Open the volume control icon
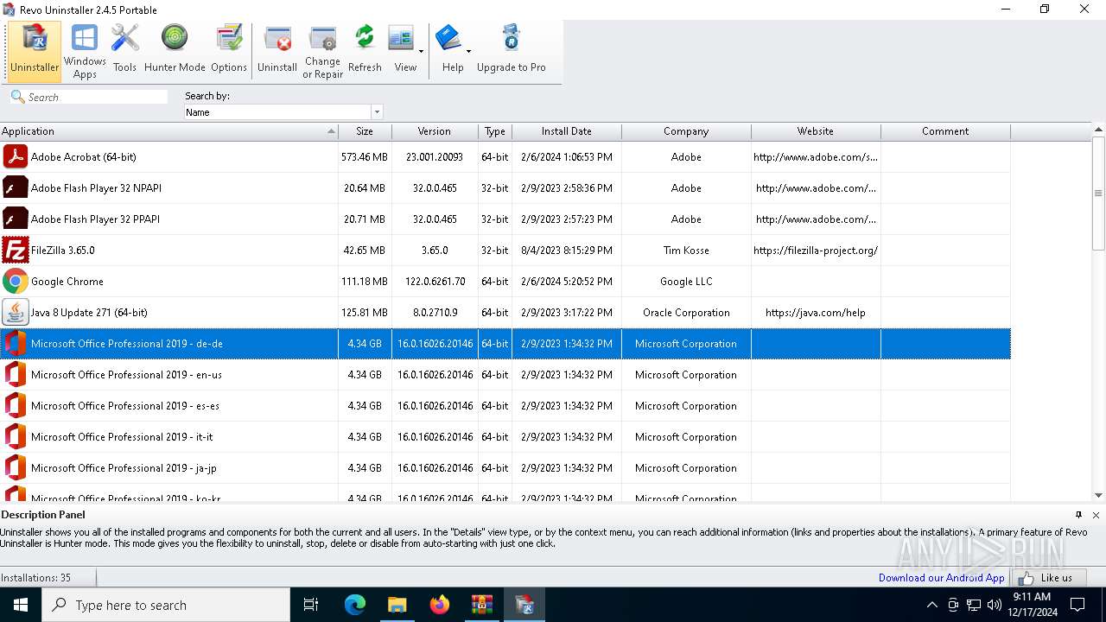This screenshot has height=622, width=1106. (x=995, y=605)
